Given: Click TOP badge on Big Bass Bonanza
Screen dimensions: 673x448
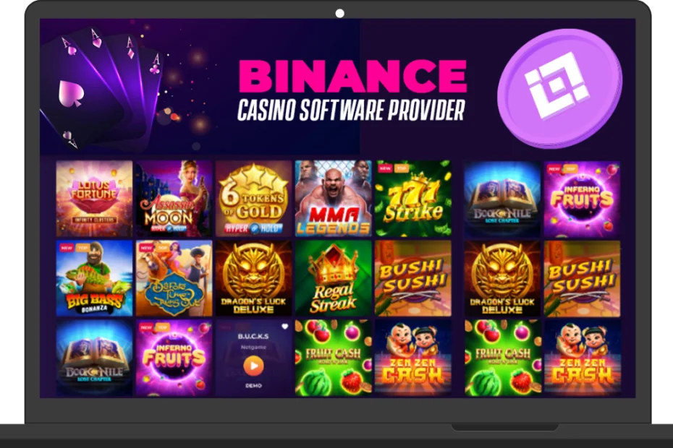Looking at the screenshot, I should coord(82,248).
